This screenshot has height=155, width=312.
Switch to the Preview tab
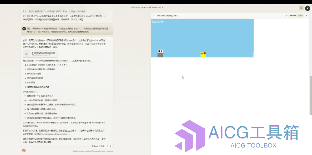[x=293, y=16]
